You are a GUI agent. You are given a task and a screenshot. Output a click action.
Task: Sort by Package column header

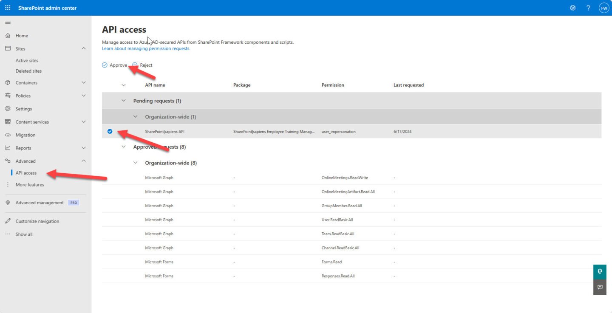point(242,85)
